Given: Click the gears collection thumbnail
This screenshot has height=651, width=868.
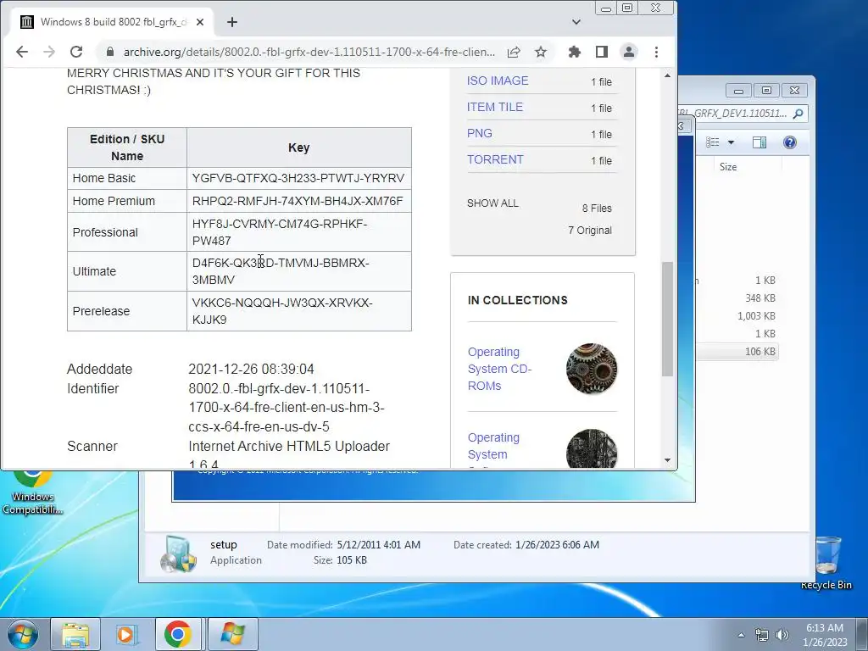Looking at the screenshot, I should coord(592,369).
